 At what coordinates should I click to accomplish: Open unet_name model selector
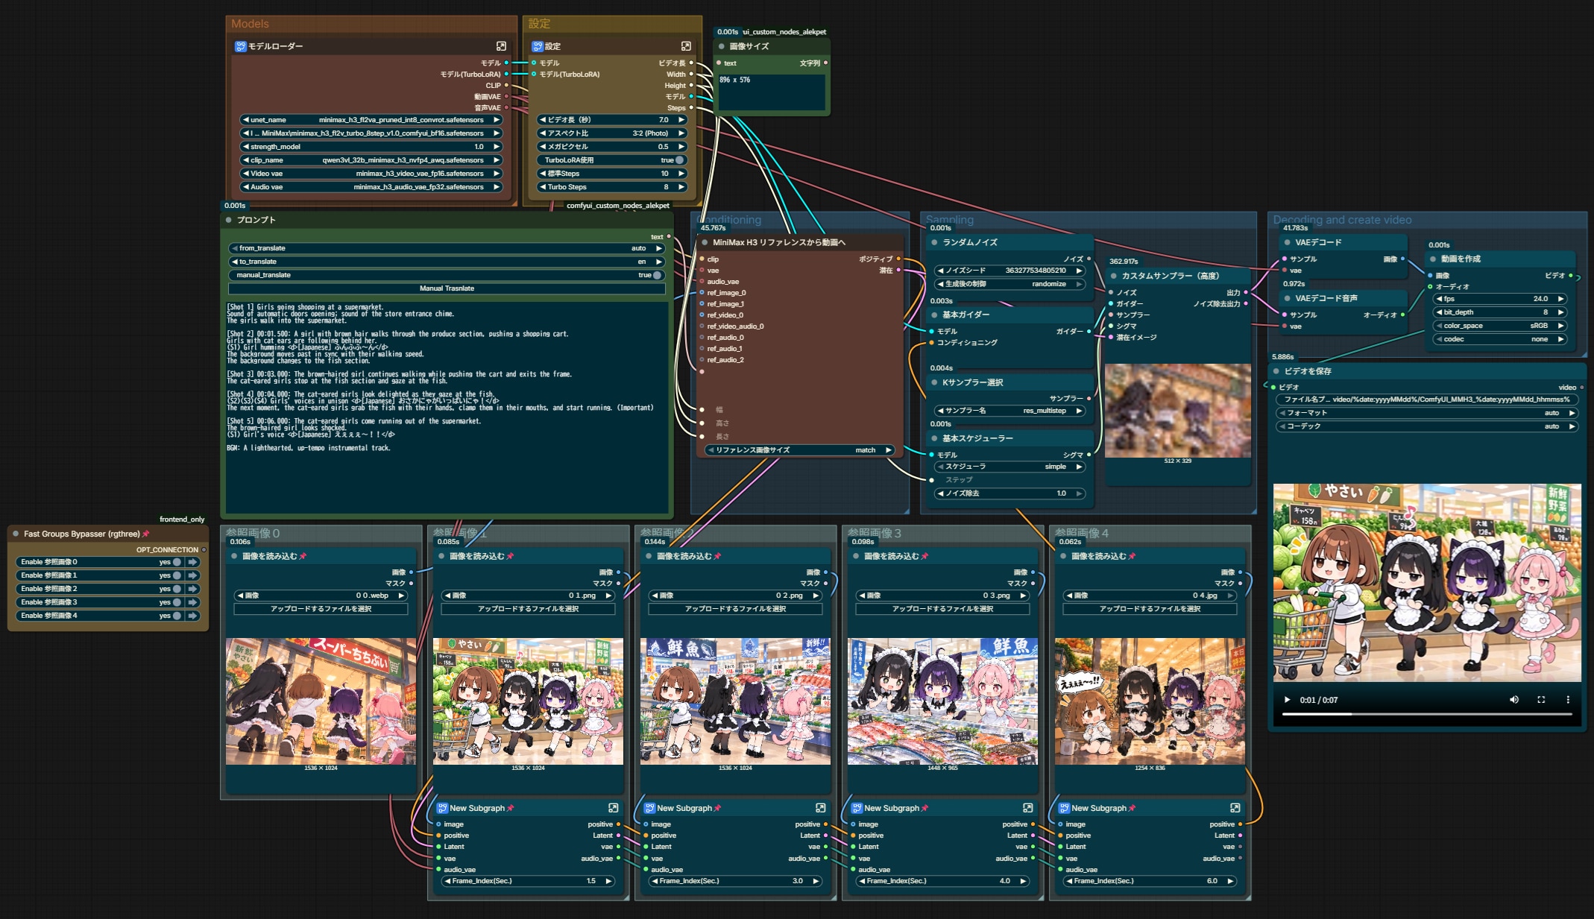[371, 120]
